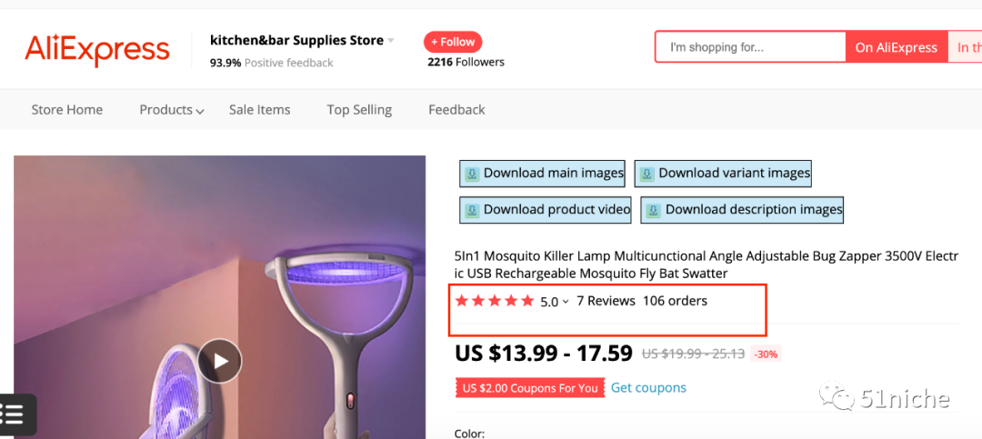Open the Feedback tab

(x=456, y=110)
